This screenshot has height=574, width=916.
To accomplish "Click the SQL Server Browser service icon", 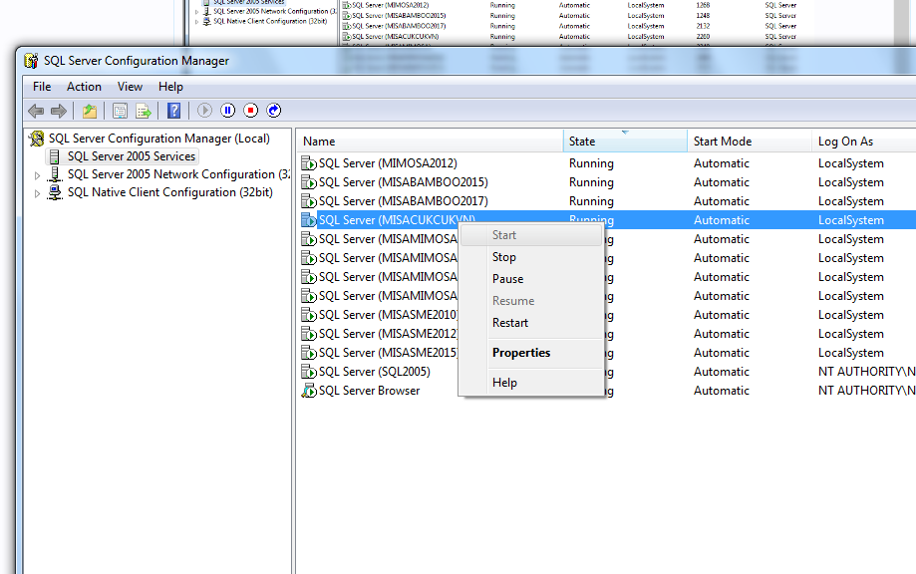I will click(x=308, y=391).
